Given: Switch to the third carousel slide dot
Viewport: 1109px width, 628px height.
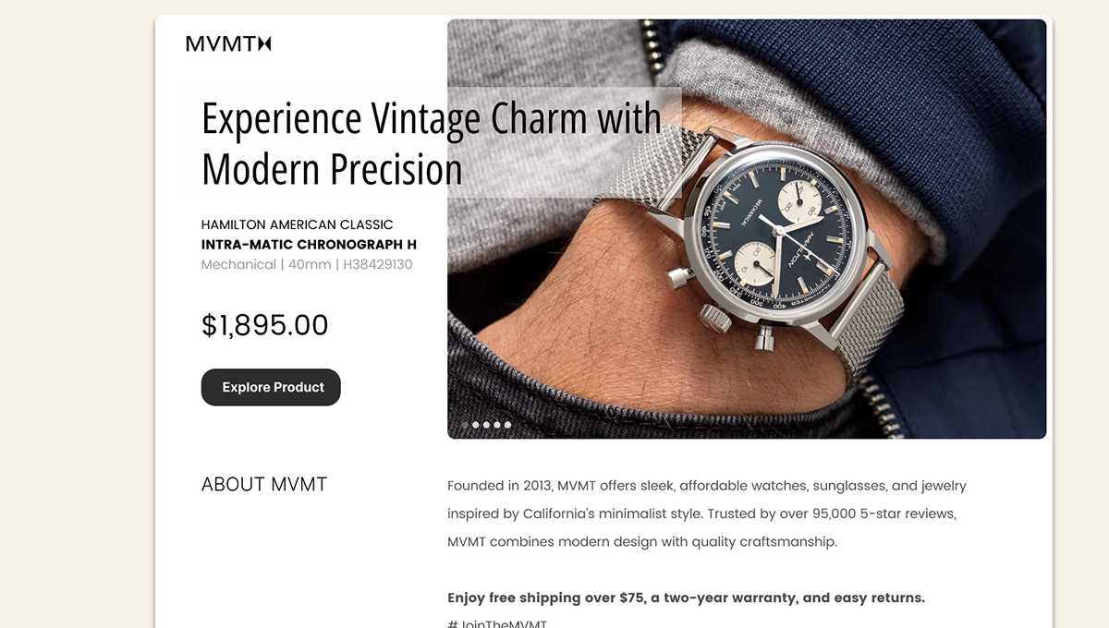Looking at the screenshot, I should click(x=486, y=425).
